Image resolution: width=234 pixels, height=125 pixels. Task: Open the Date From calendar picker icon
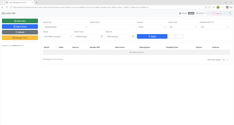pyautogui.click(x=102, y=36)
